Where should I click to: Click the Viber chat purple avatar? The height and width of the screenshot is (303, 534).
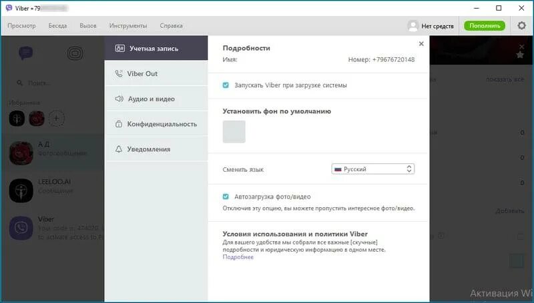(x=21, y=228)
